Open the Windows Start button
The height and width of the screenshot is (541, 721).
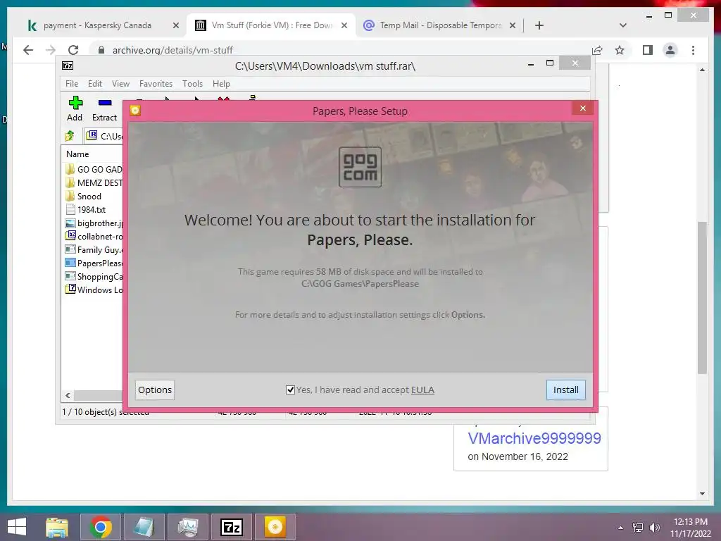17,527
